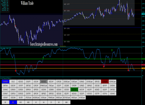Change chart to D1 timeframe
145x105 pixels.
(51, 102)
